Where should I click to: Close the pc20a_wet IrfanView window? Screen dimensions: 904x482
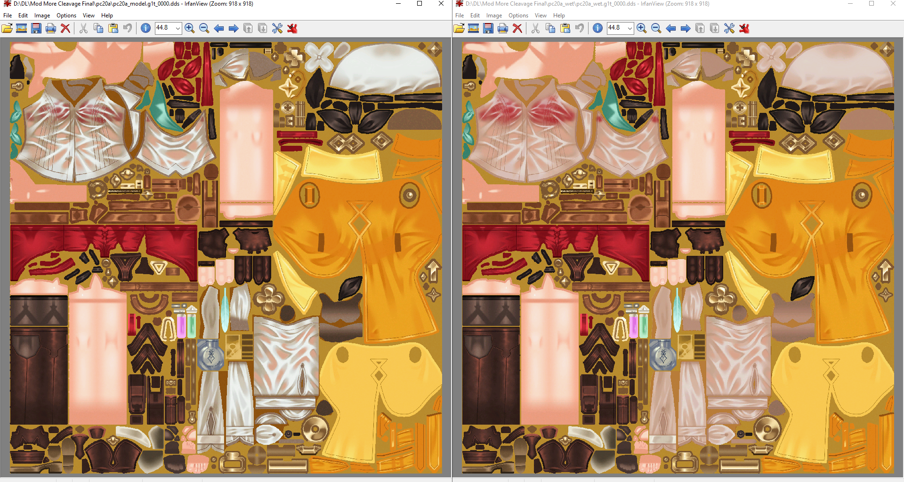[x=893, y=4]
